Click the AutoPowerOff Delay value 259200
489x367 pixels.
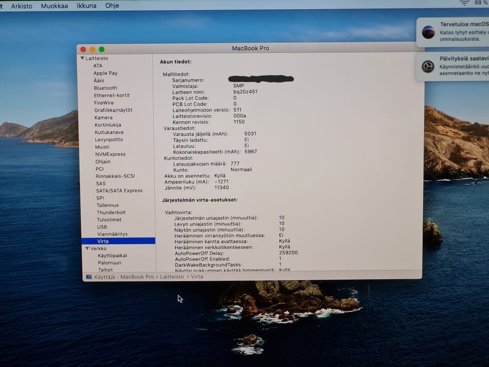tap(288, 253)
